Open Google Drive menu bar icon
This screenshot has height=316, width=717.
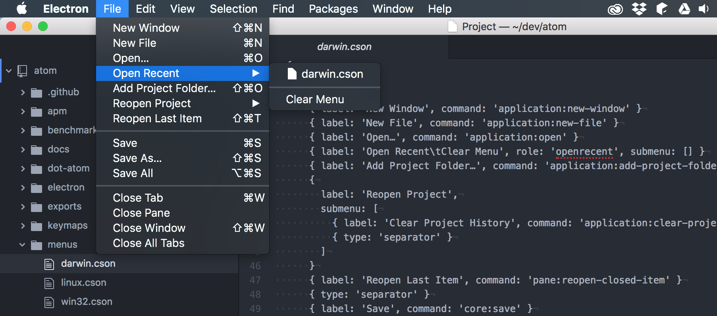[684, 9]
